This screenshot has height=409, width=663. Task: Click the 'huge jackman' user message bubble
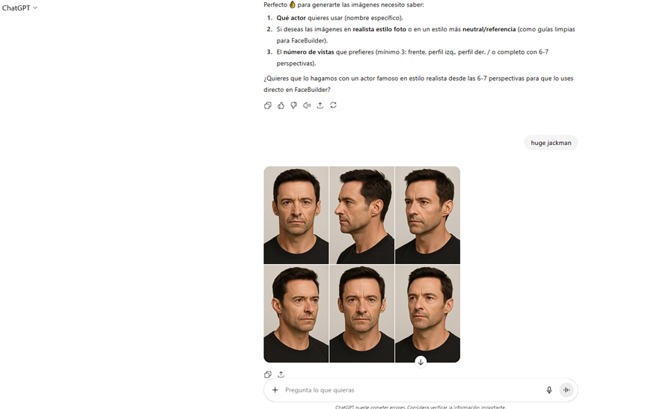(551, 143)
